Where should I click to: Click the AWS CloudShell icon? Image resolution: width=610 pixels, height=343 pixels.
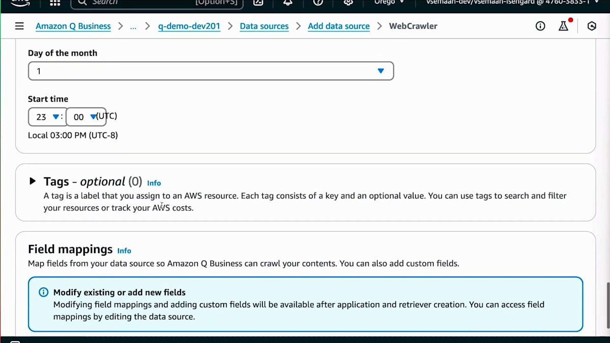coord(258,3)
